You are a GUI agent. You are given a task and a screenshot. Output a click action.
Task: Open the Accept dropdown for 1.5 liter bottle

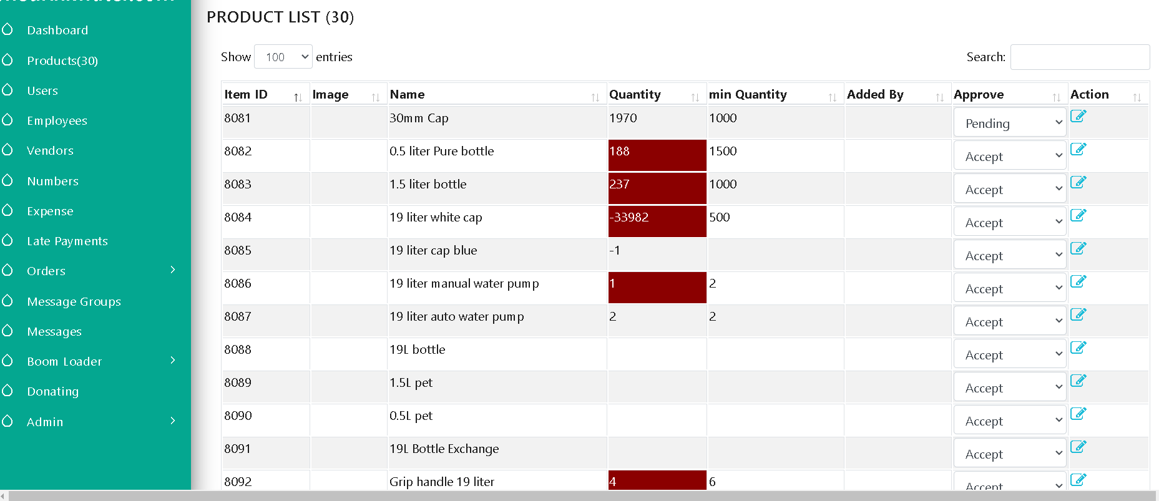click(1010, 188)
